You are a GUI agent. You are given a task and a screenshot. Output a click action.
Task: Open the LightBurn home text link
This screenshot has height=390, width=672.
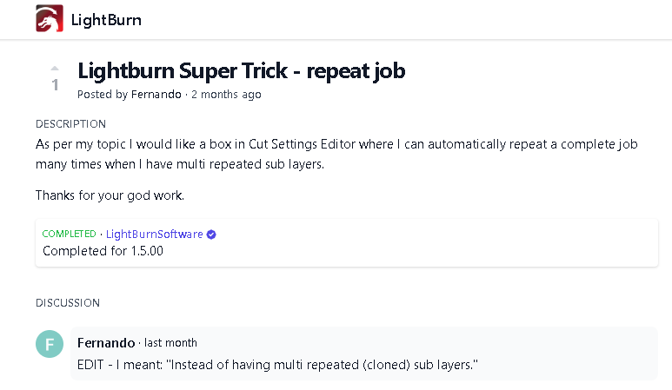coord(106,20)
